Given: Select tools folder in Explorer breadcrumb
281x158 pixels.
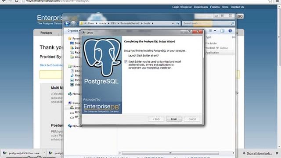Looking at the screenshot, I should click(147, 23).
